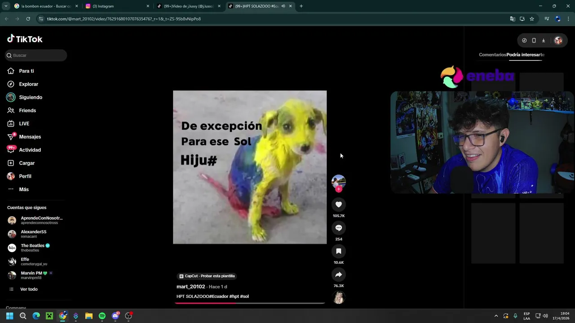Share the video with arrow icon
The width and height of the screenshot is (575, 323).
click(339, 275)
